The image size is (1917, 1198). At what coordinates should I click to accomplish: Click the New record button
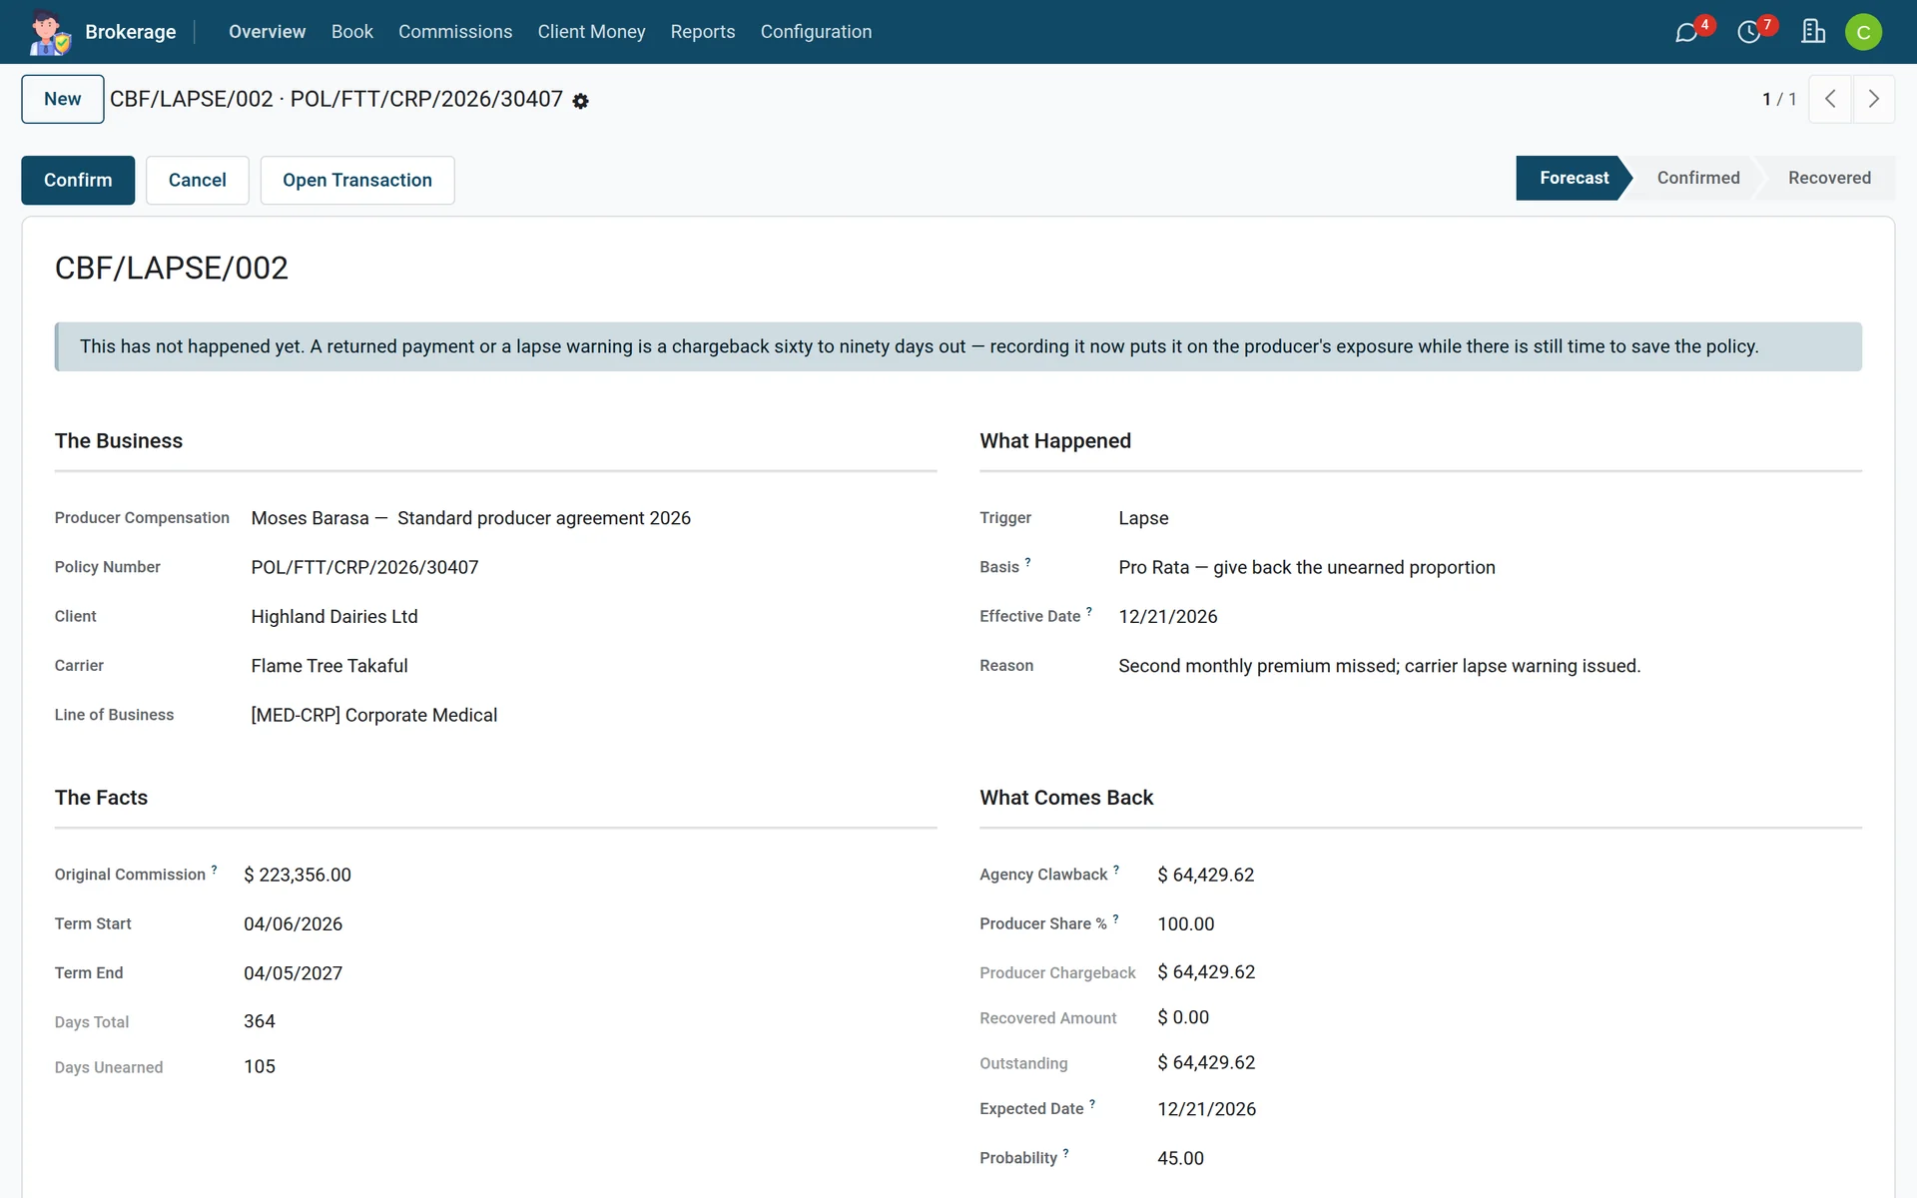click(x=63, y=99)
